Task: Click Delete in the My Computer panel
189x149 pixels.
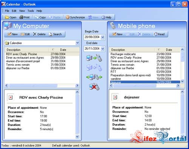Action: pyautogui.click(x=39, y=34)
